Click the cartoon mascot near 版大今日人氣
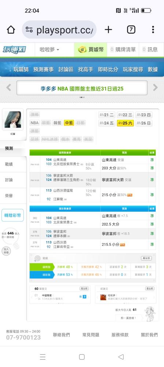Viewport: 164px width, 367px height. (x=149, y=313)
